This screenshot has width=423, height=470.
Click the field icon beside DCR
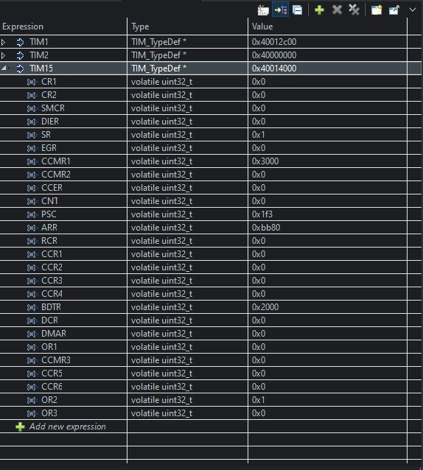(32, 320)
